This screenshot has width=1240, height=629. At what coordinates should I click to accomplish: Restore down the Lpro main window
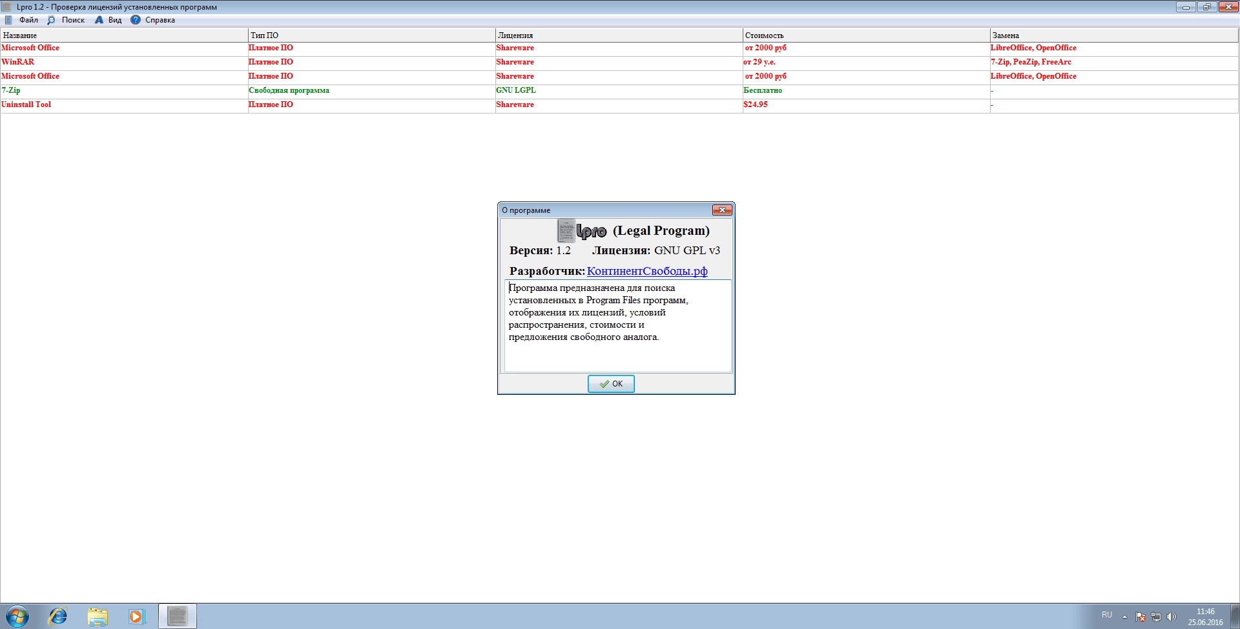click(x=1206, y=7)
